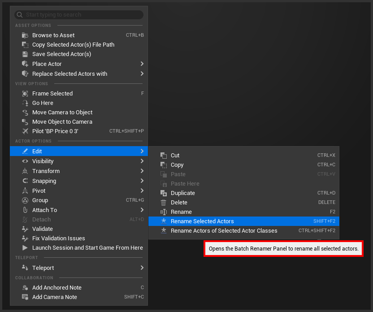Click the Group circle icon
Image resolution: width=373 pixels, height=312 pixels.
[25, 200]
